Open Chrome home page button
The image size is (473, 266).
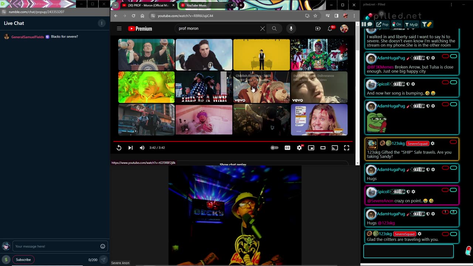(142, 16)
